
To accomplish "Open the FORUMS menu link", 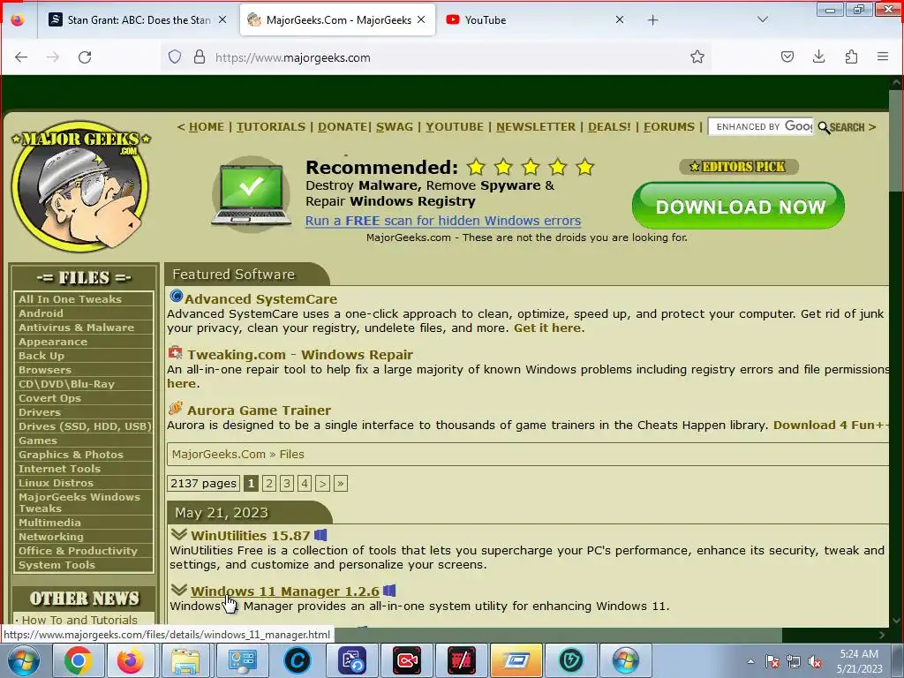I will (669, 127).
